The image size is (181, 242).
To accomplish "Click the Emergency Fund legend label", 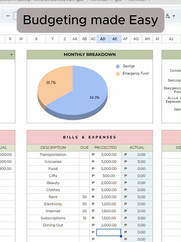I will tap(136, 73).
